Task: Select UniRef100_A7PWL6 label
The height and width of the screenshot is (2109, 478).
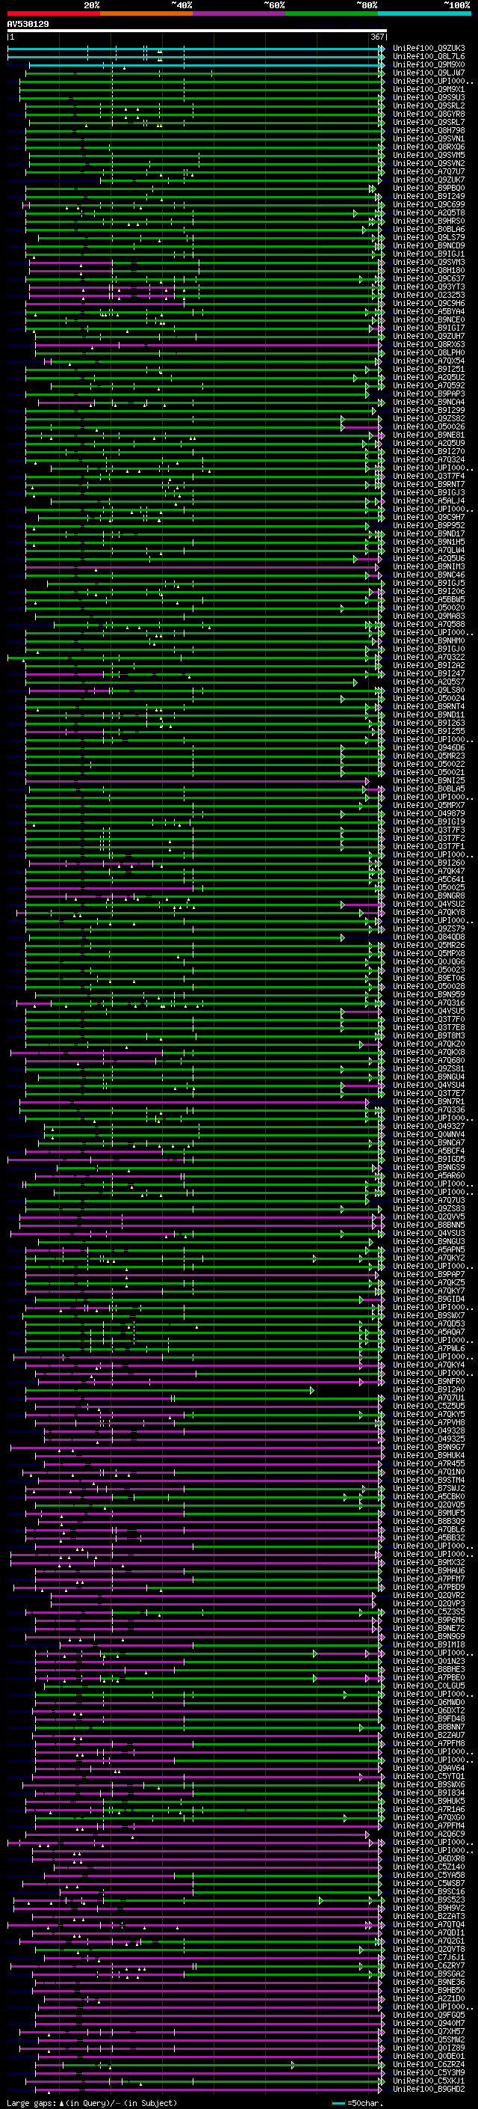Action: click(429, 1348)
